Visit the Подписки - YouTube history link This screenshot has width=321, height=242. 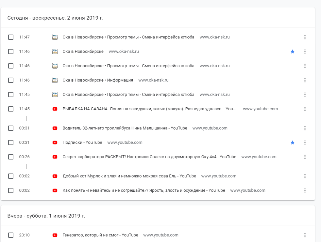[x=82, y=143]
